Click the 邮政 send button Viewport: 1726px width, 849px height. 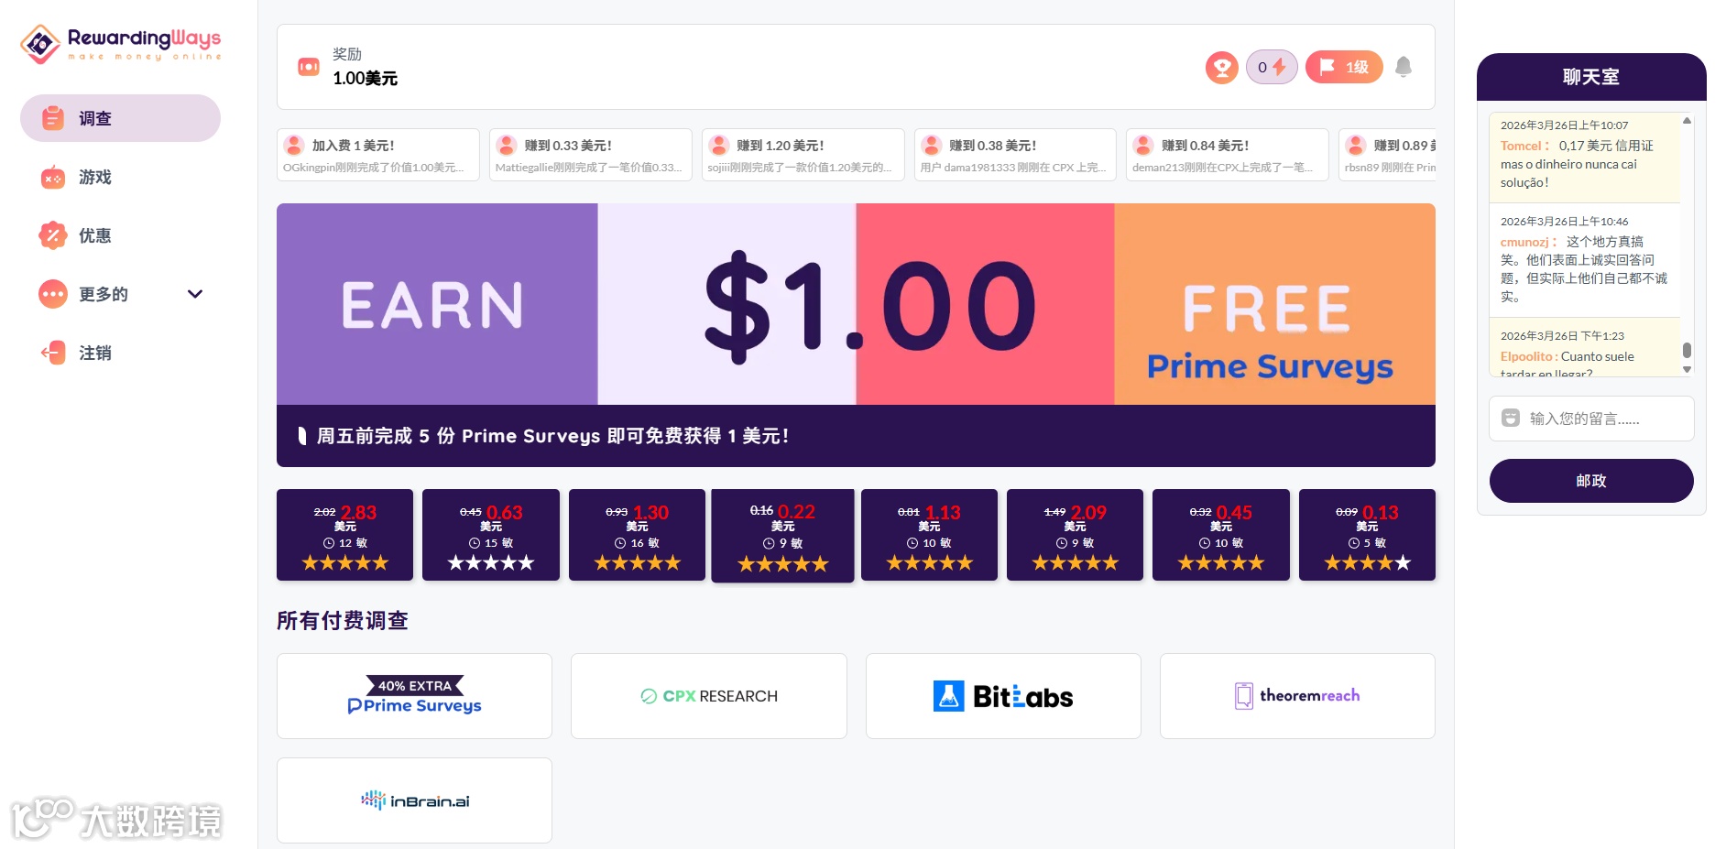pos(1591,481)
